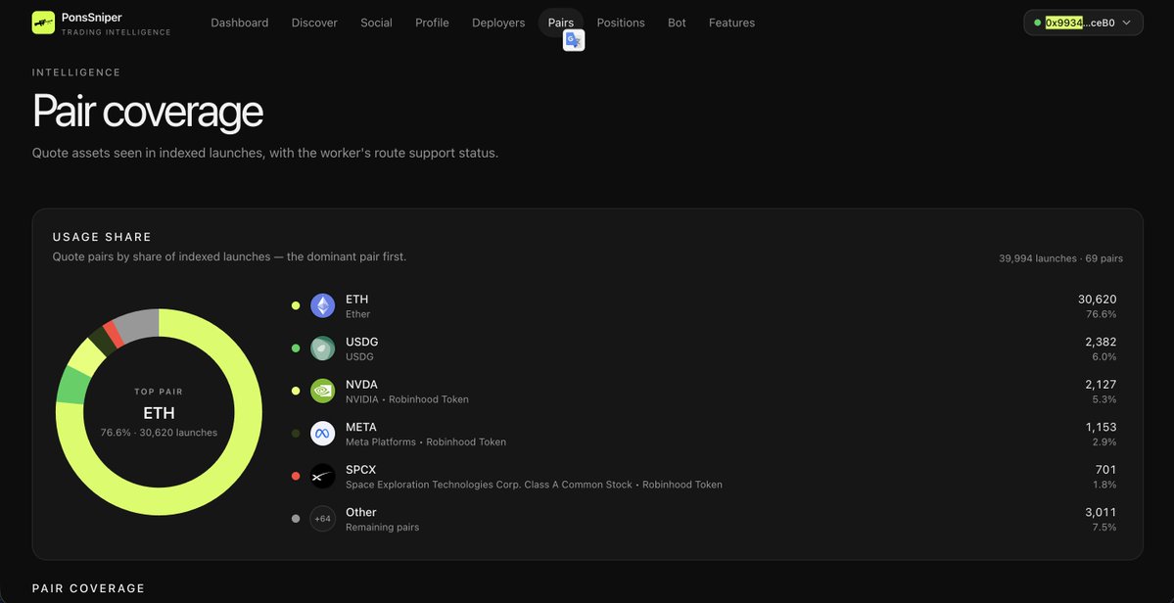1174x603 pixels.
Task: Click the Space Exploration Technologies description text
Action: 534,485
